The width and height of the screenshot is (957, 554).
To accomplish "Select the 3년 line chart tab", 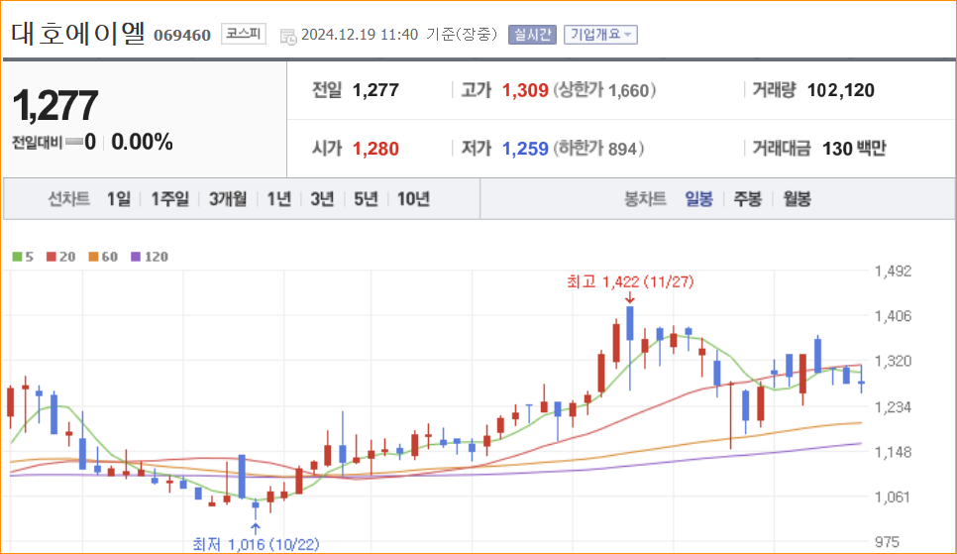I will pos(322,199).
